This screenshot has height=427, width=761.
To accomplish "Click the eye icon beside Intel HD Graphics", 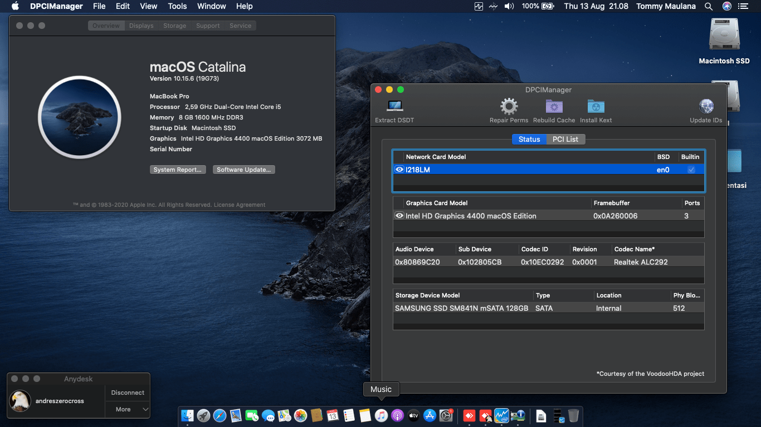I will coord(399,216).
